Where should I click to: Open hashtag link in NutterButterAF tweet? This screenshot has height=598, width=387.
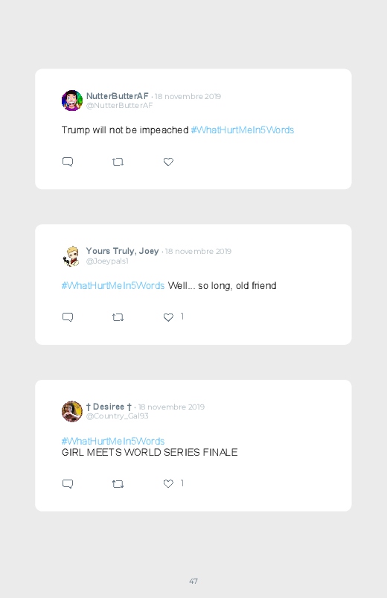pyautogui.click(x=243, y=130)
